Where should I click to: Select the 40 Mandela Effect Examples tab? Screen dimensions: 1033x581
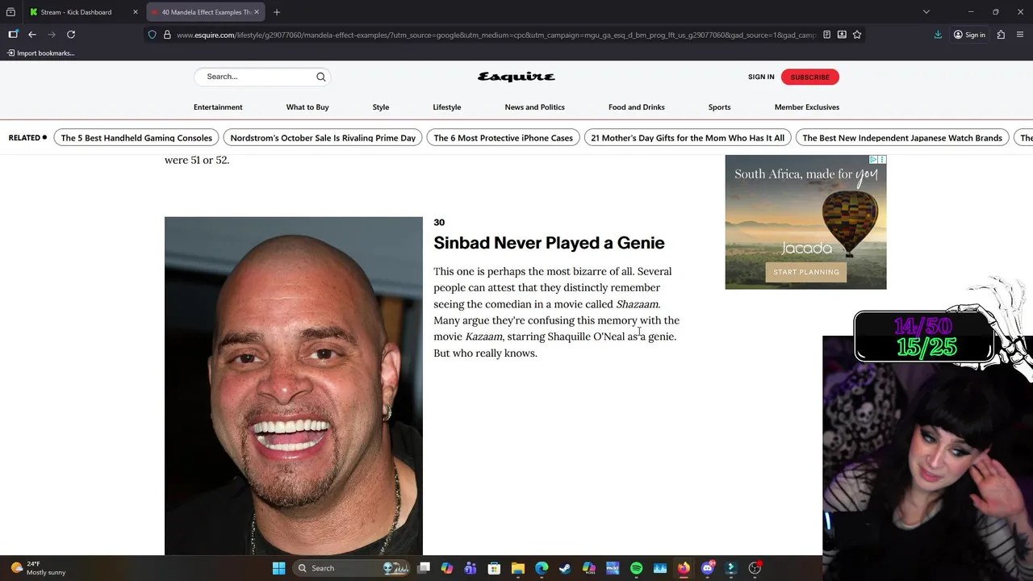pyautogui.click(x=206, y=12)
